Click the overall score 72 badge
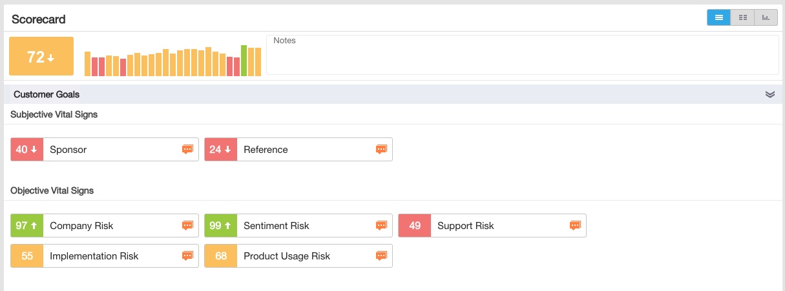 pyautogui.click(x=41, y=57)
